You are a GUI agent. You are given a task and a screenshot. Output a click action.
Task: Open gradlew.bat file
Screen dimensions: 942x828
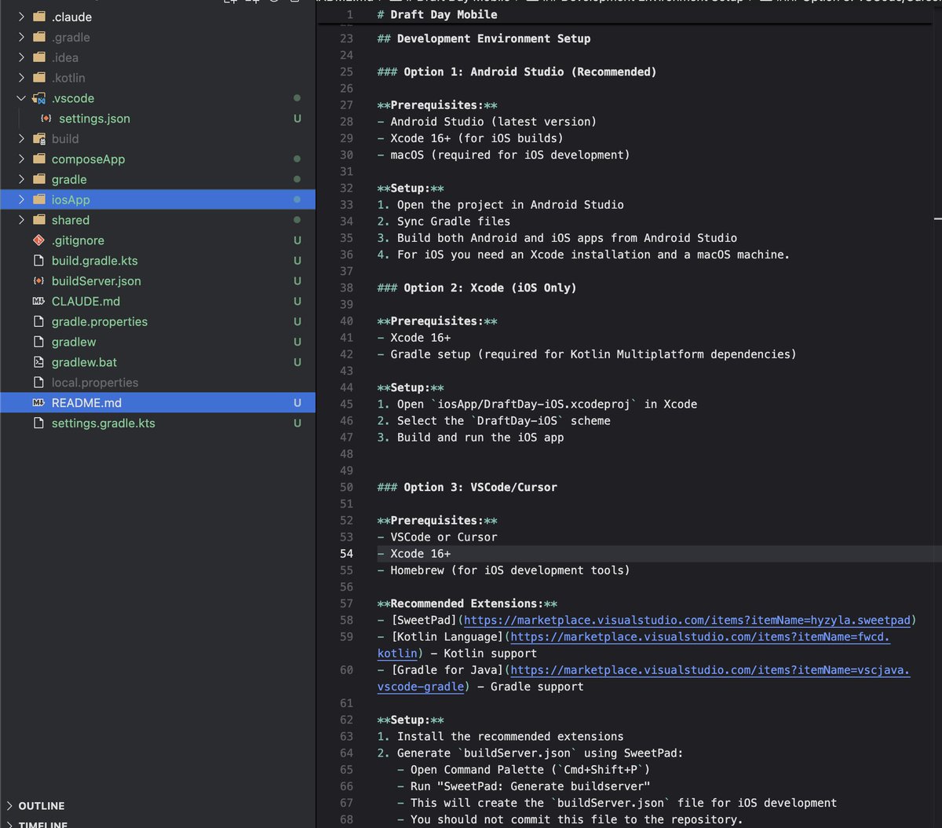(x=85, y=362)
